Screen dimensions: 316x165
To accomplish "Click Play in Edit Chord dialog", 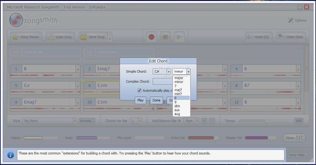I will coord(141,100).
